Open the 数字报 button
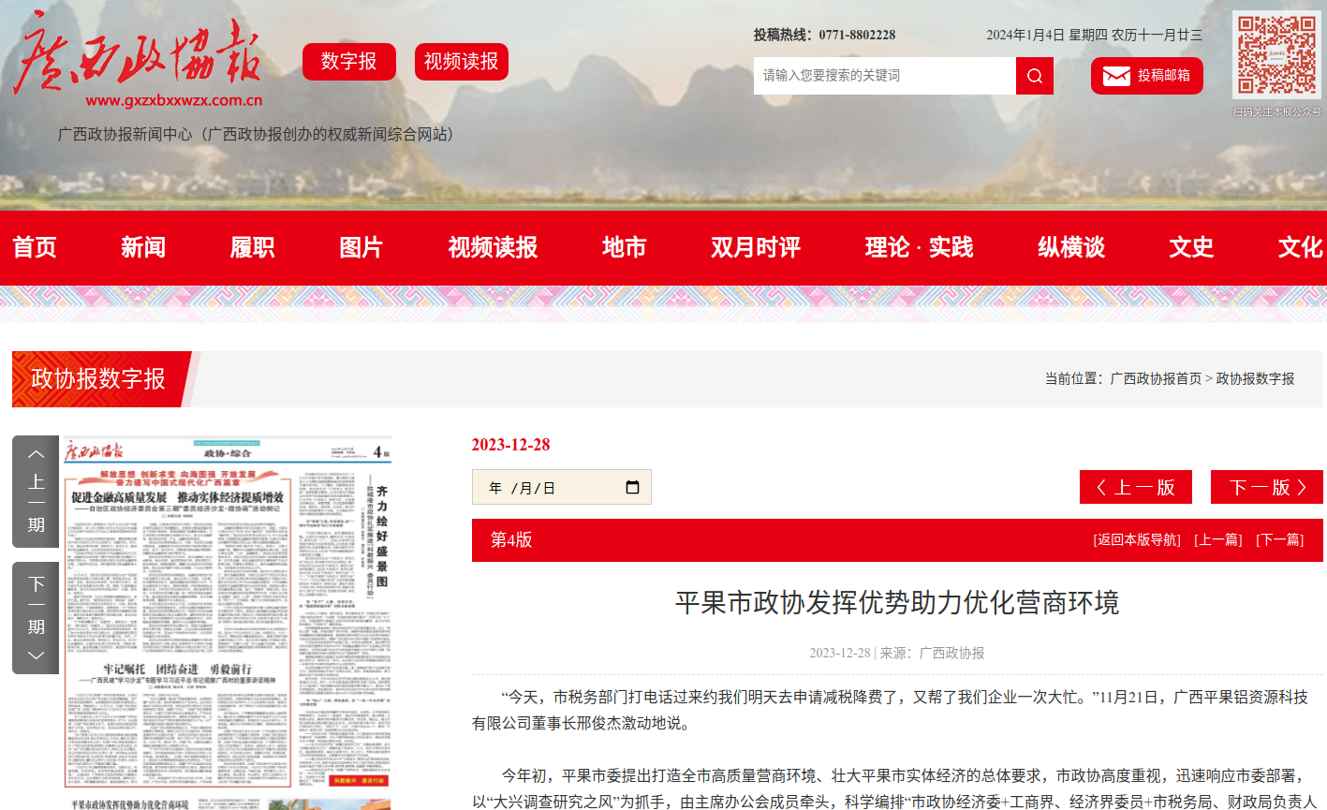The image size is (1327, 810). 348,62
